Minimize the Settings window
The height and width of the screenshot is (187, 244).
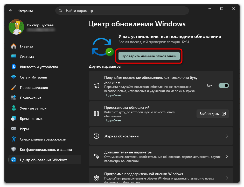point(210,9)
